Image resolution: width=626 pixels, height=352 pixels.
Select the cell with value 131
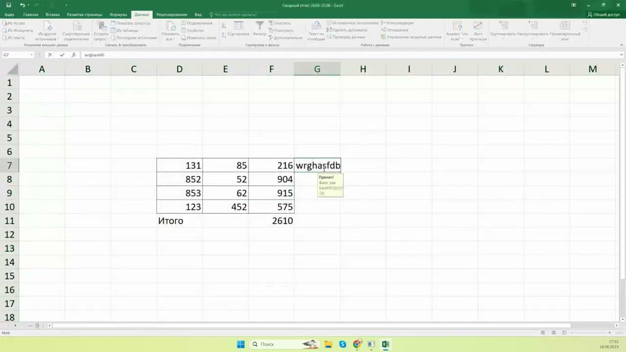(179, 165)
